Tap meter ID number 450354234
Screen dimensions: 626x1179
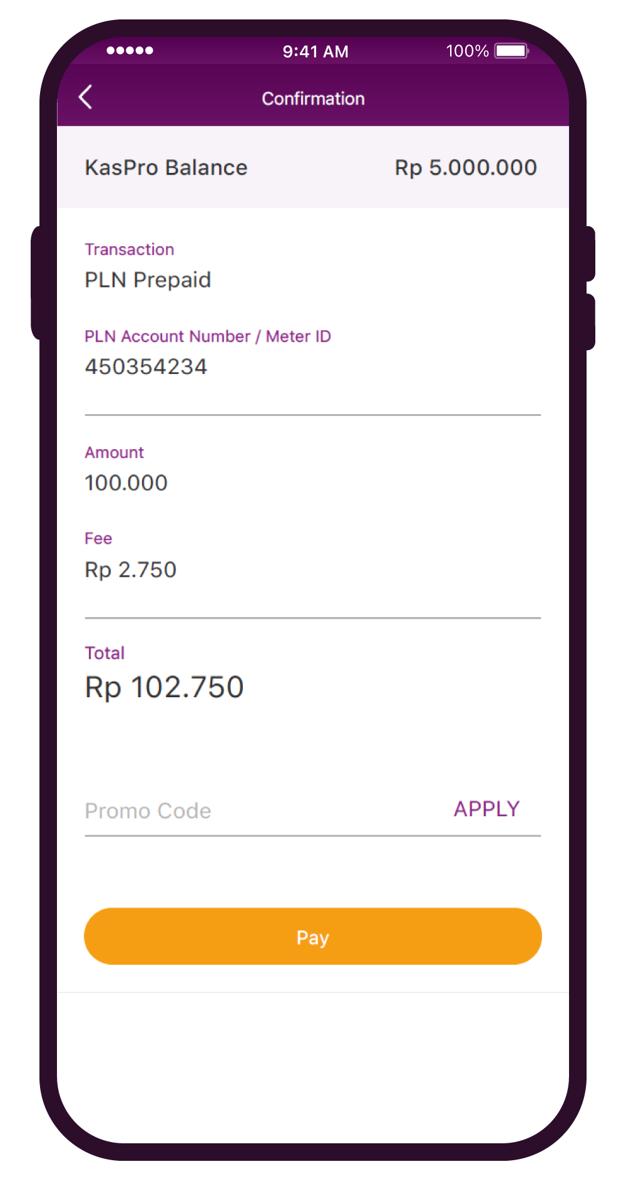coord(146,366)
